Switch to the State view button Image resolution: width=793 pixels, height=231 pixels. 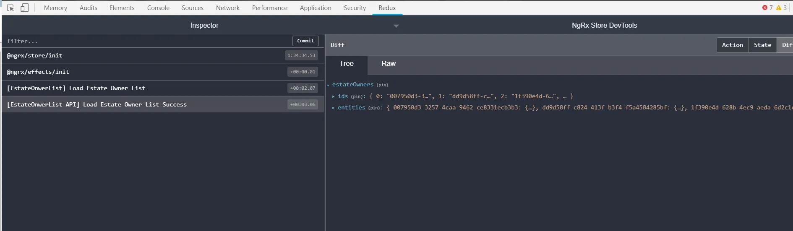pos(762,45)
